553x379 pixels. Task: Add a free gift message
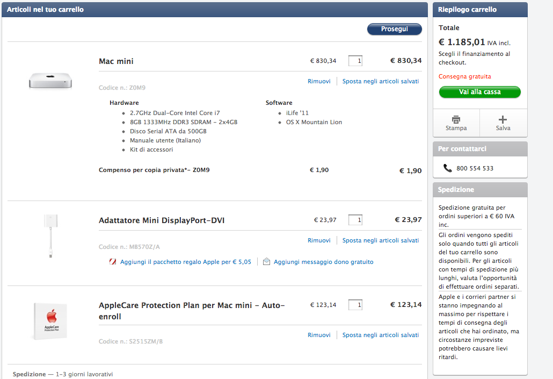(x=323, y=262)
